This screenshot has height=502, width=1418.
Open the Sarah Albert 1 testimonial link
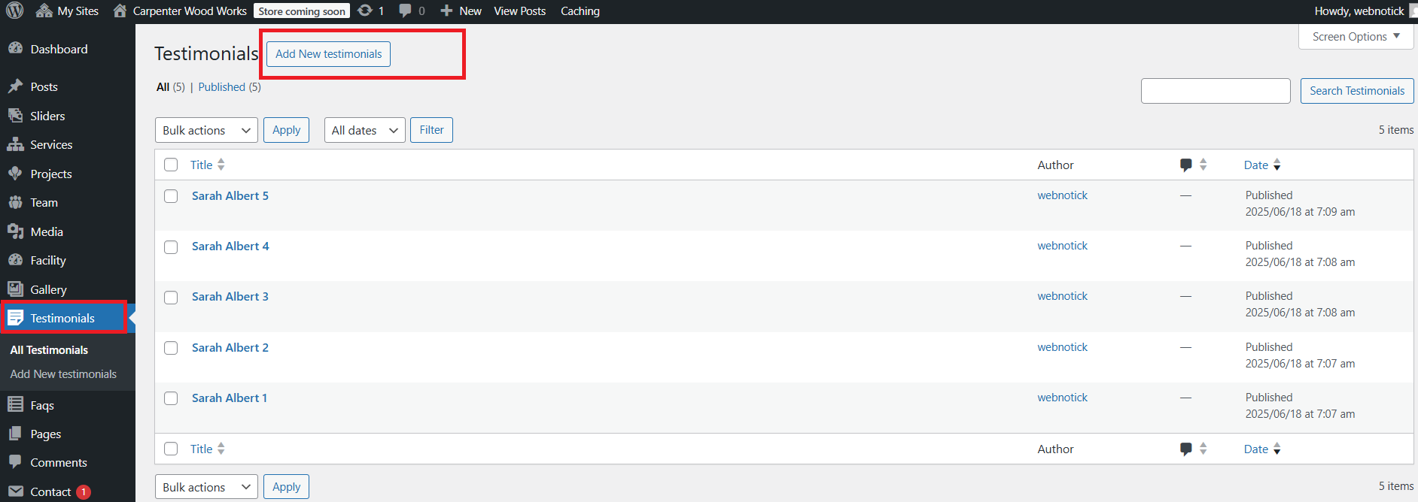[230, 398]
